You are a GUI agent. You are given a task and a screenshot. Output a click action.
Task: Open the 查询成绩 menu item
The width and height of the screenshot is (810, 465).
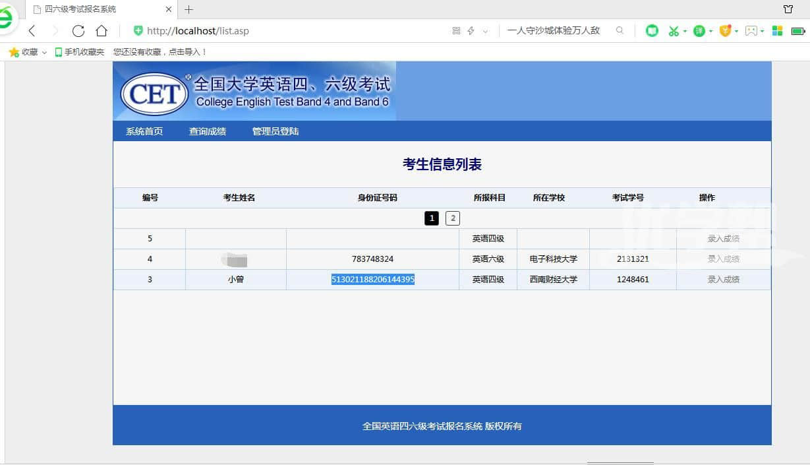[x=208, y=131]
